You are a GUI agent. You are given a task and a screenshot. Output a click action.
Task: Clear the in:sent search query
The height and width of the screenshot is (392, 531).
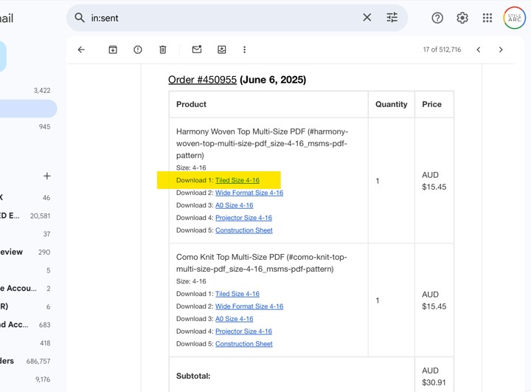367,18
